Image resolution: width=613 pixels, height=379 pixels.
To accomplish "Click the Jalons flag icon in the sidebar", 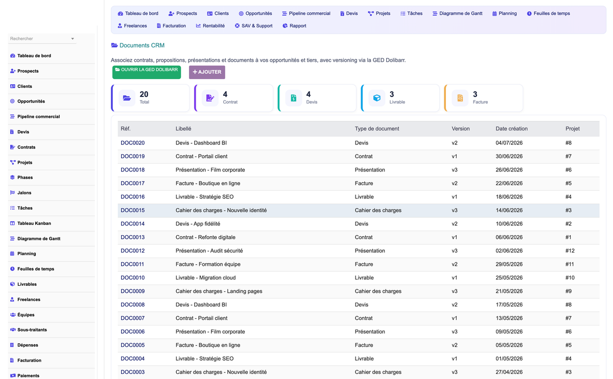I will pyautogui.click(x=13, y=193).
